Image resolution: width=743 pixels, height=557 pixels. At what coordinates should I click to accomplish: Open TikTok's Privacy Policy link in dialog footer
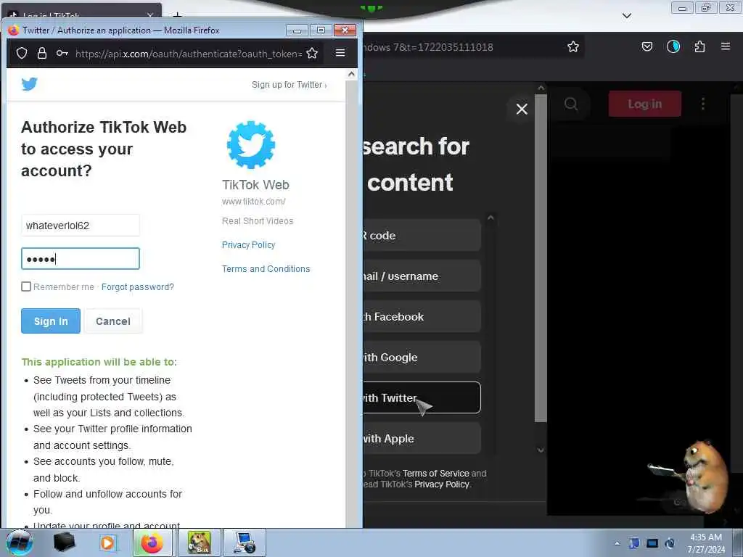tap(442, 484)
